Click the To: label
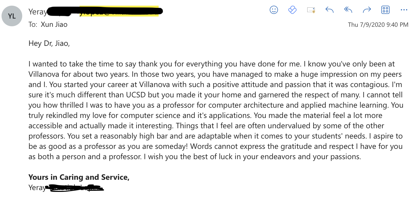Screen dimensions: 418x205 [33, 24]
